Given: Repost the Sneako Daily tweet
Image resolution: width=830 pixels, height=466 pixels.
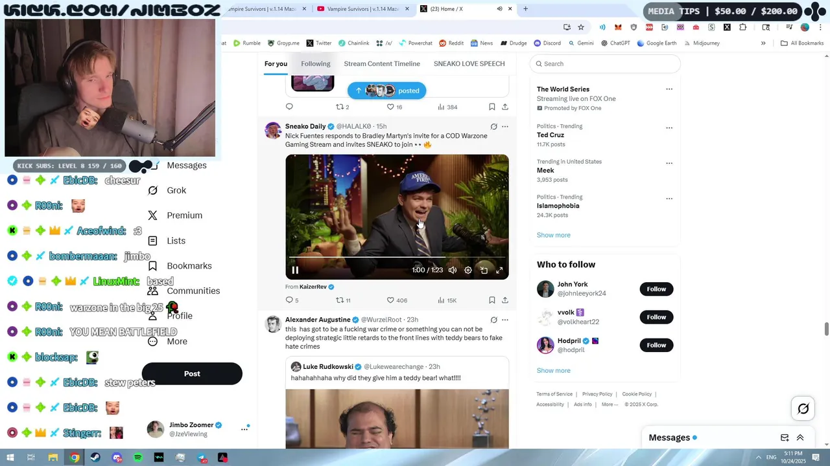Looking at the screenshot, I should pos(339,300).
